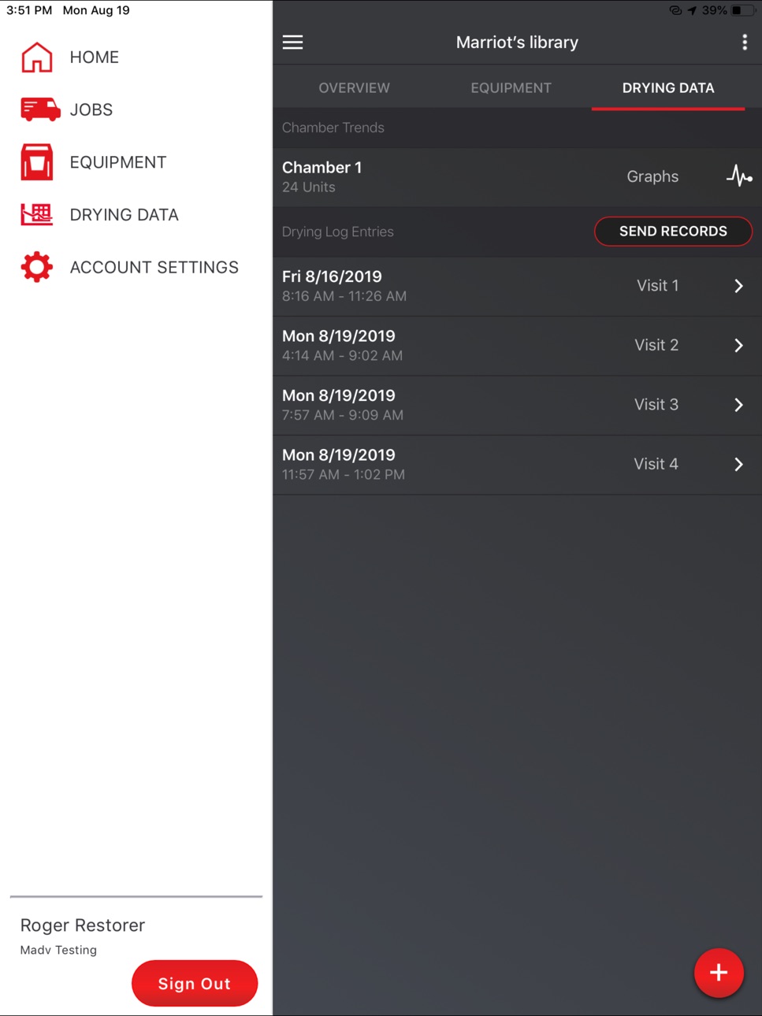This screenshot has width=762, height=1016.
Task: Tap the Drying Data chart icon
Action: (x=37, y=214)
